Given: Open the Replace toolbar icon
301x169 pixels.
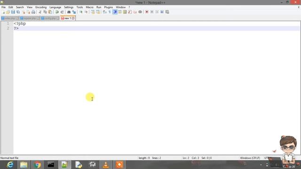Looking at the screenshot, I should [74, 12].
